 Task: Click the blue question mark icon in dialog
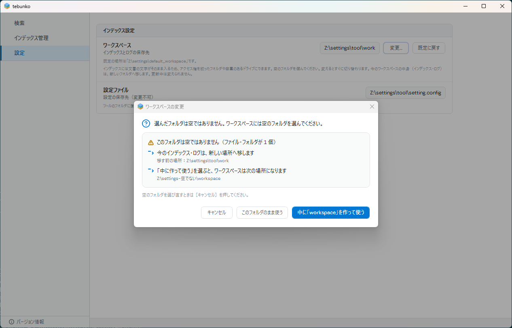coord(146,123)
